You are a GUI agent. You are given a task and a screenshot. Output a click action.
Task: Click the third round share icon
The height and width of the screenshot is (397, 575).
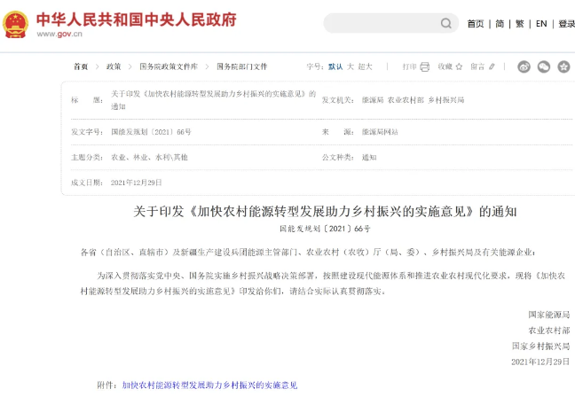click(563, 66)
